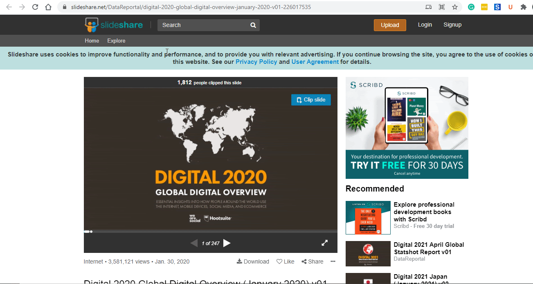The width and height of the screenshot is (533, 284).
Task: Open 'Digital 2021 Japan' recommended title
Action: tap(421, 280)
